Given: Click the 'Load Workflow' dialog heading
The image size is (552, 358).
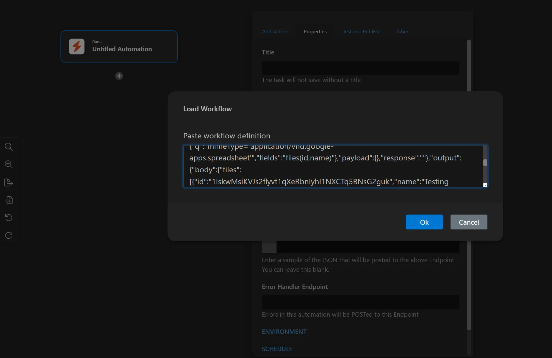Looking at the screenshot, I should 207,109.
